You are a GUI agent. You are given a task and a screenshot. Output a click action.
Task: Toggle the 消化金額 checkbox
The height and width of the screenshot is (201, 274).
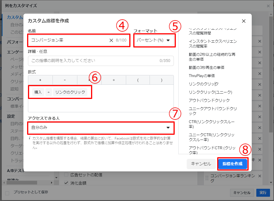click(66, 183)
